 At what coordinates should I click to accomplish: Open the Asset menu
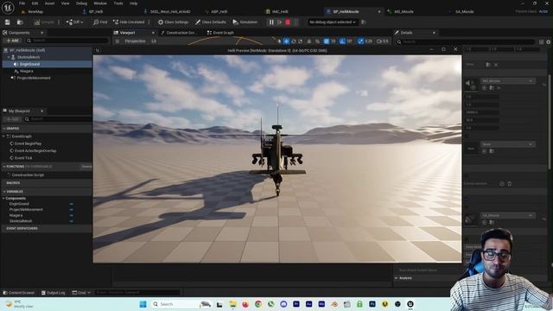click(49, 3)
